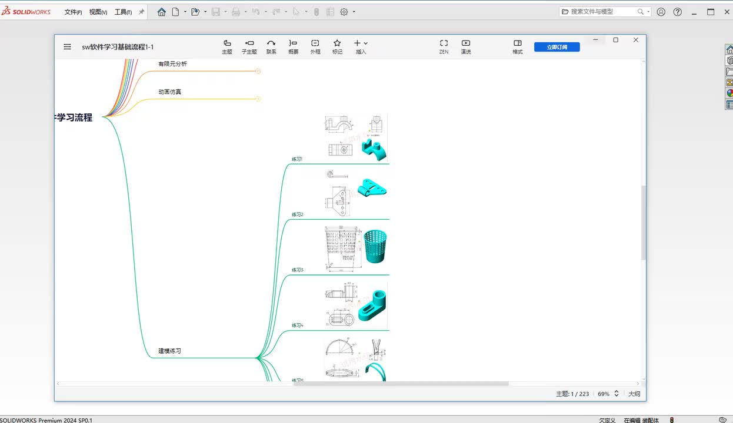This screenshot has height=423, width=733.
Task: Open the SolidWorks Home icon in toolbar
Action: [162, 12]
